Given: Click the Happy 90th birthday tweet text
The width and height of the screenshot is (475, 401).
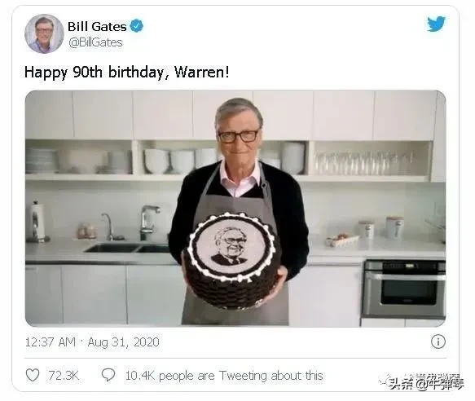Looking at the screenshot, I should [126, 73].
